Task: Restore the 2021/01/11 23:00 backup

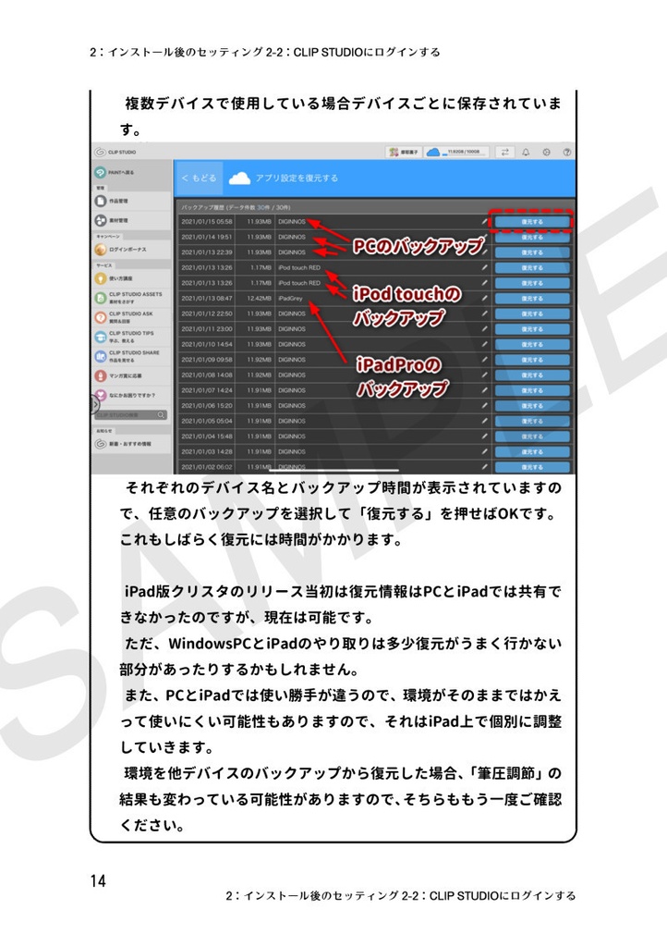Action: 531,329
